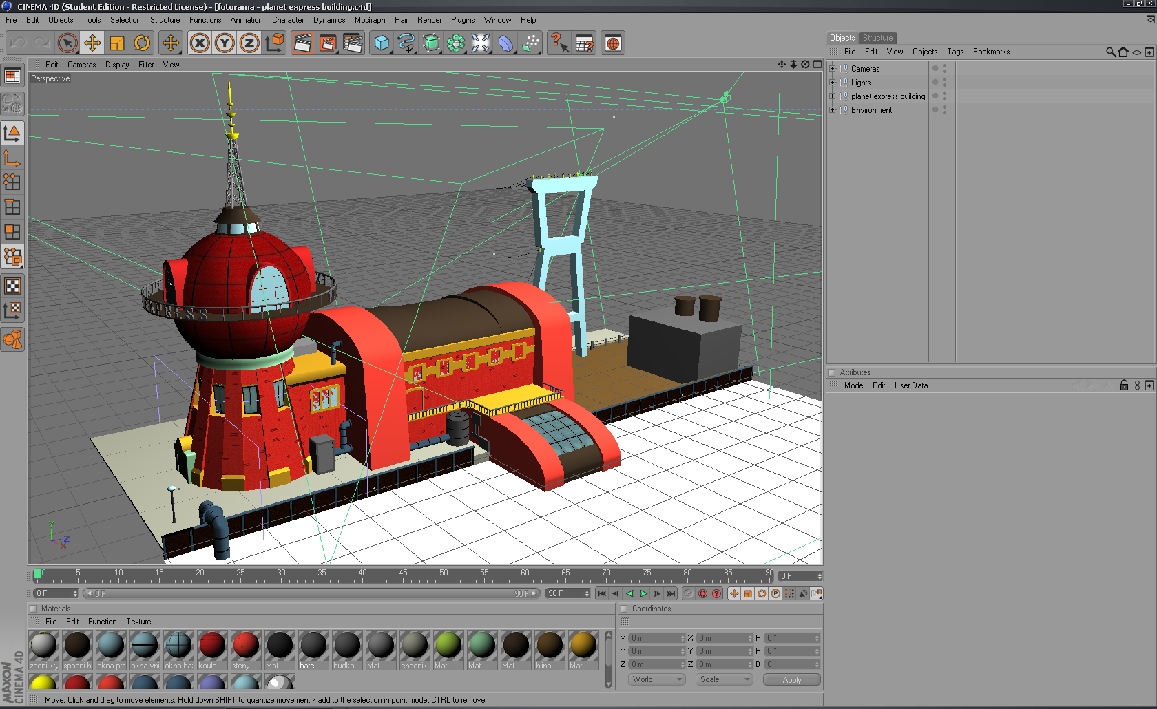Click the start frame 0 F stepper field
Screen dimensions: 1157x709
[x=56, y=593]
